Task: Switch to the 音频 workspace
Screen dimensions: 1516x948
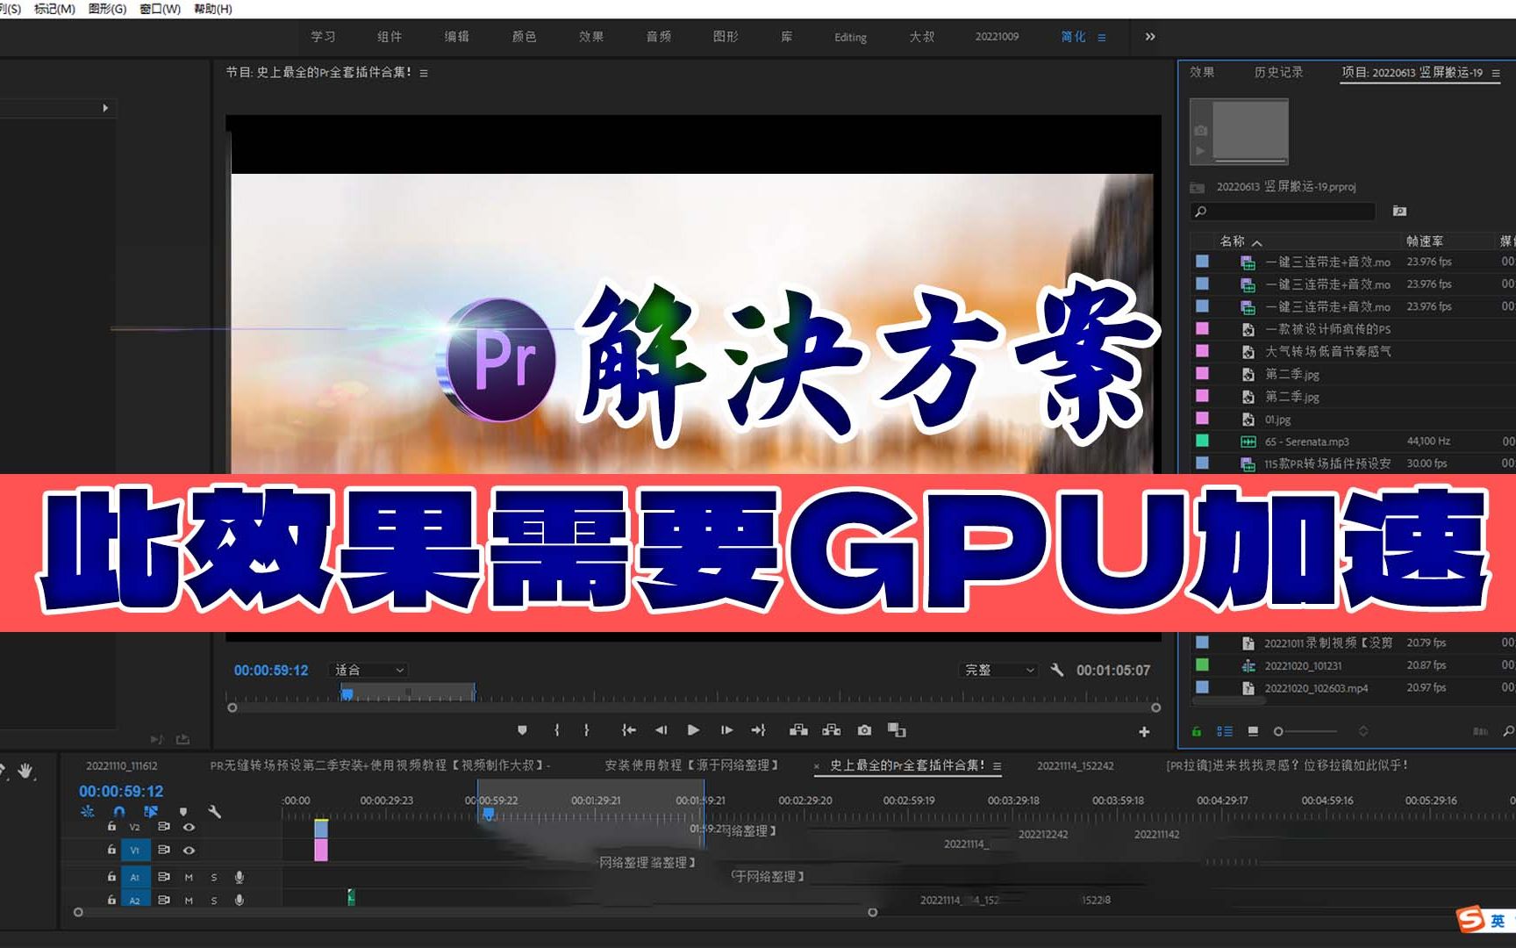Action: pos(658,37)
